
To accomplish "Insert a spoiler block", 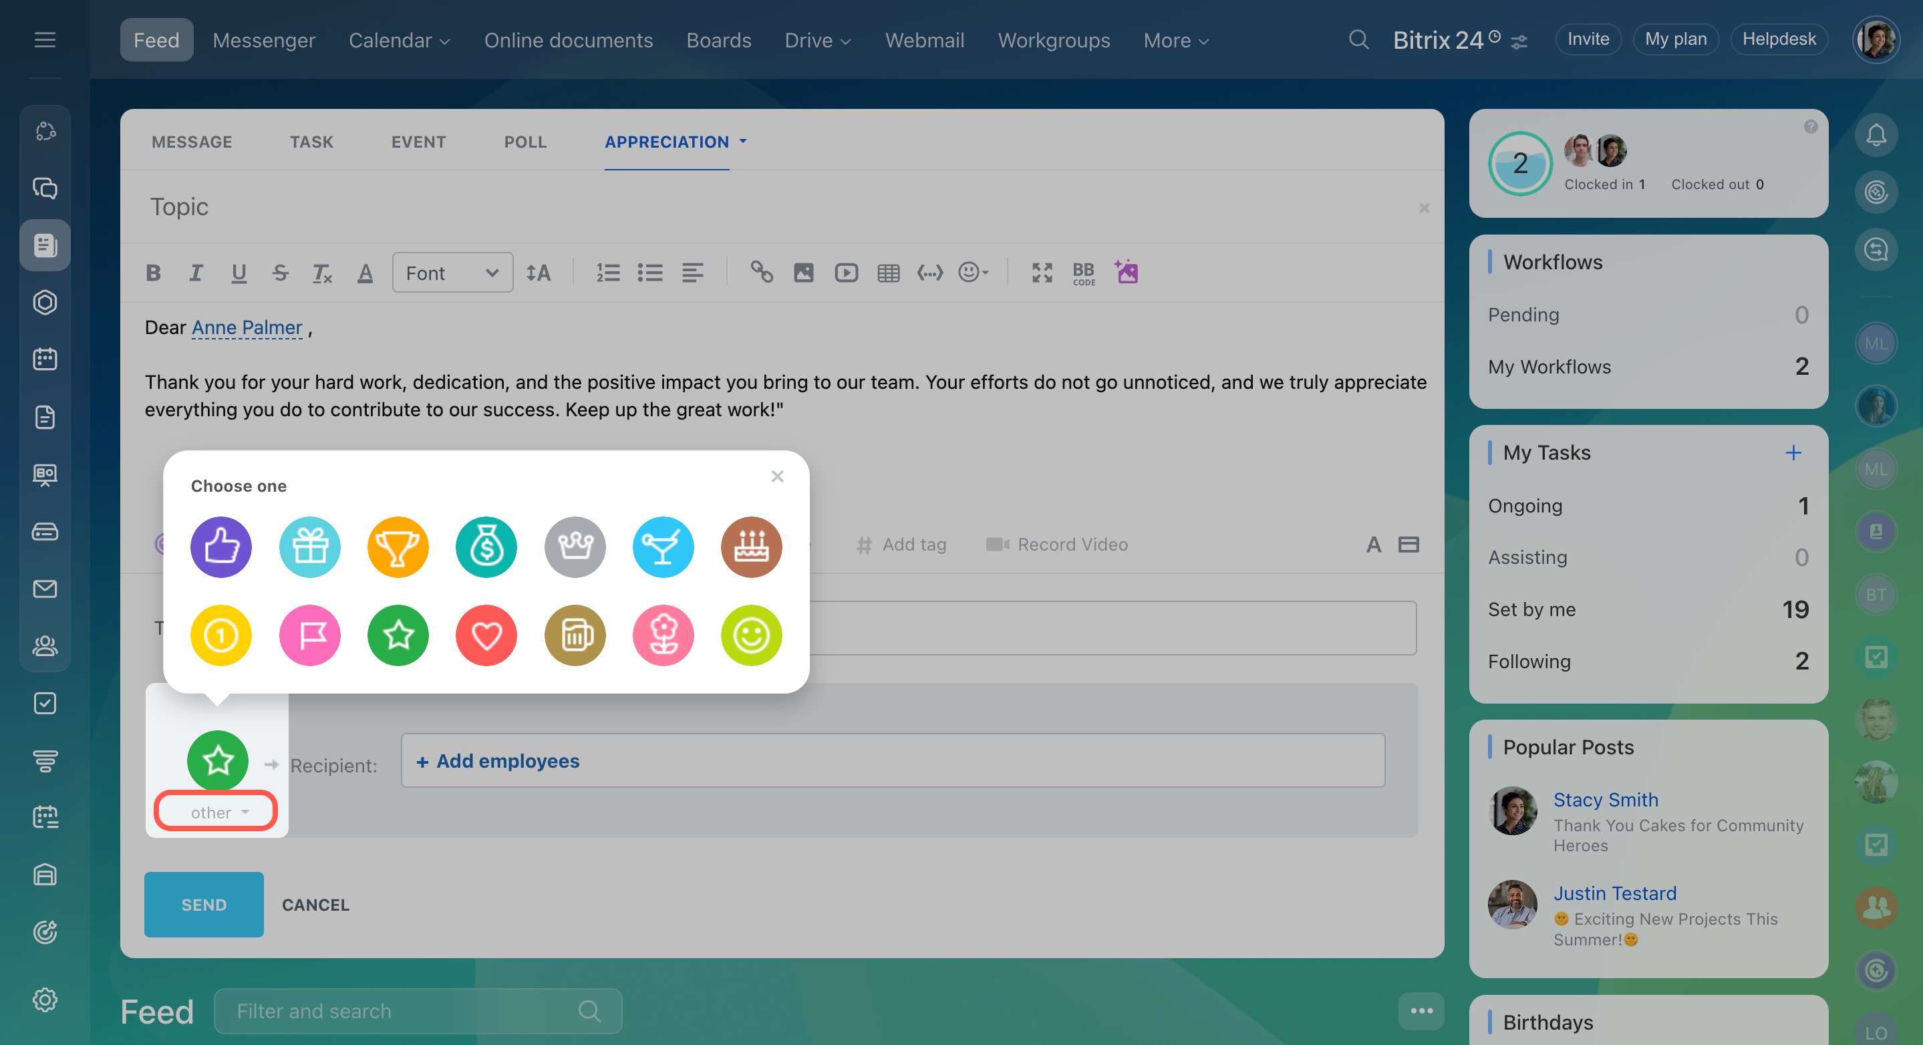I will click(930, 273).
